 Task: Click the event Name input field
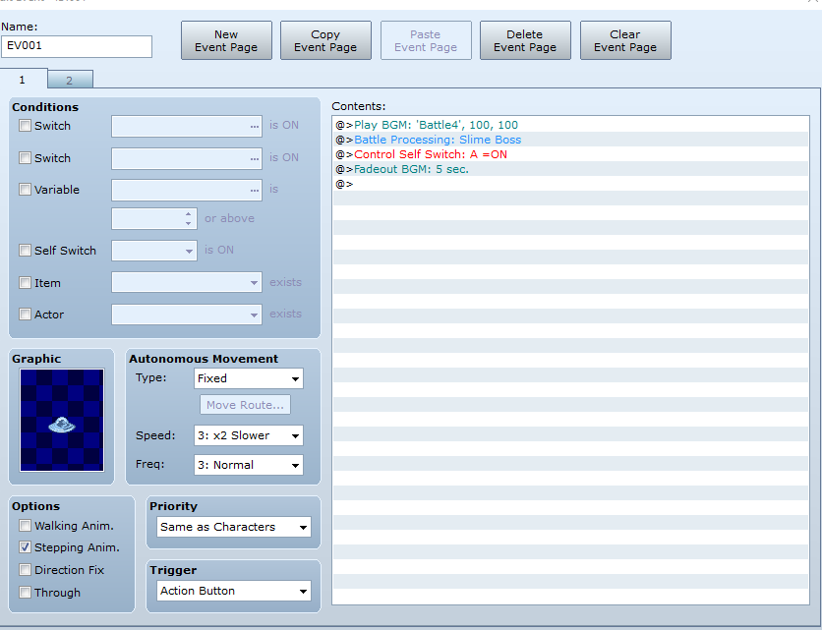coord(77,46)
